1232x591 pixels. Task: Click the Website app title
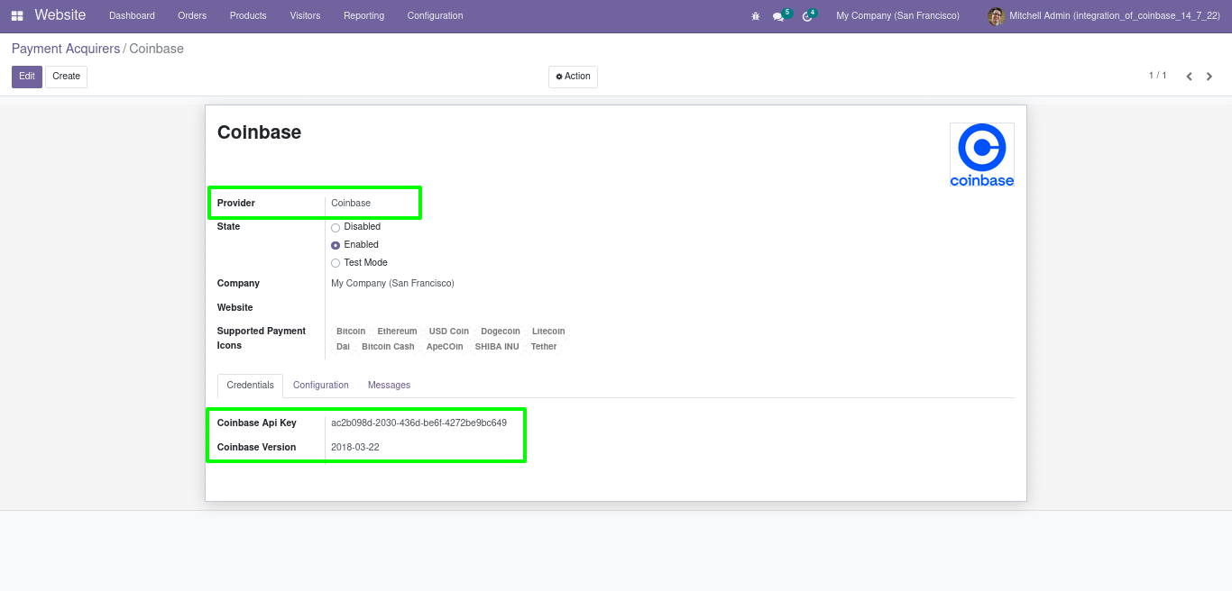(x=60, y=15)
